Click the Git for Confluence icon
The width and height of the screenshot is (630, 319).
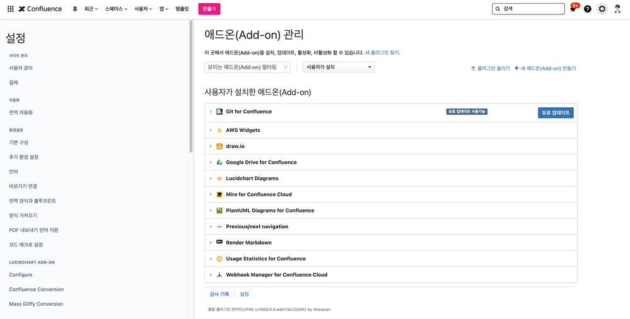coord(219,112)
